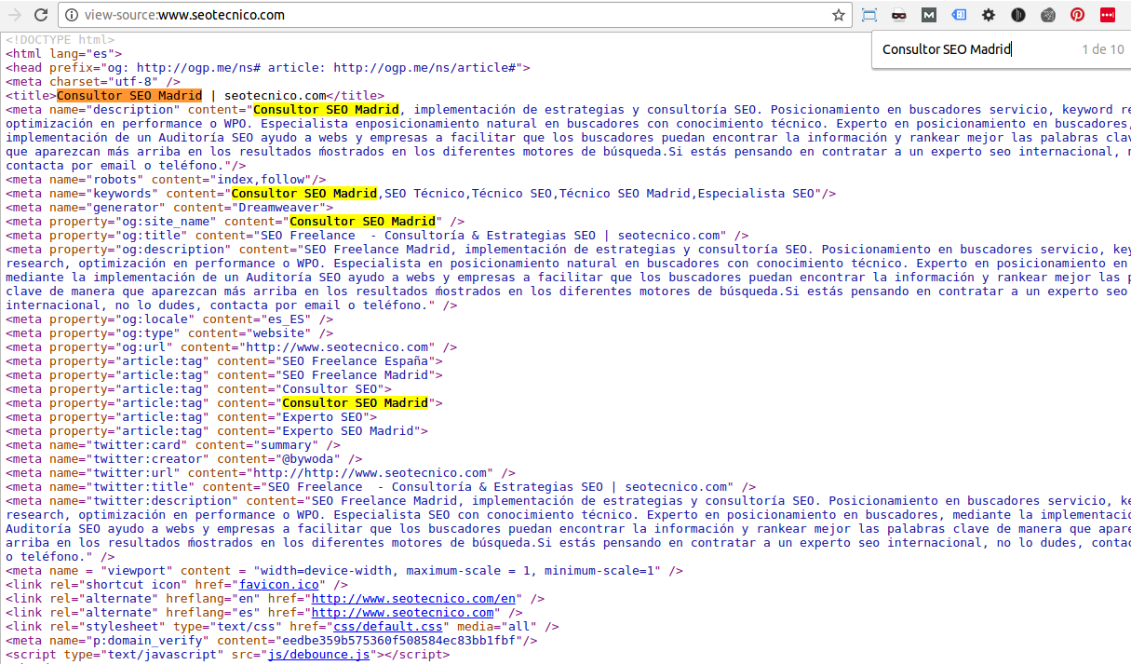Click the orange highlighted match in the title tag
1131x665 pixels.
pos(129,96)
